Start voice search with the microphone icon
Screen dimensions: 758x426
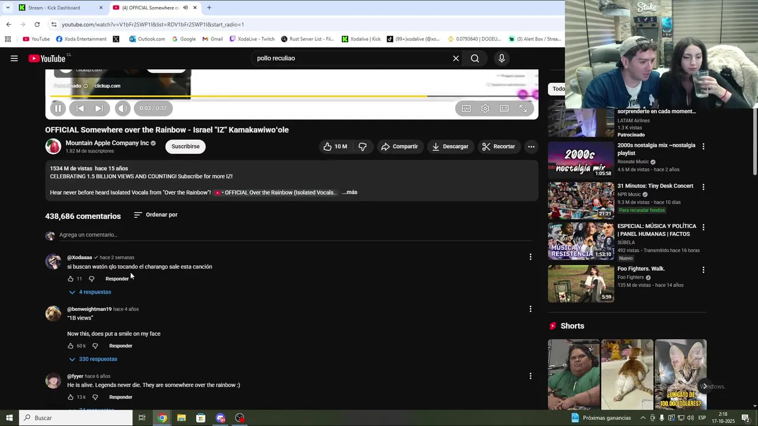pyautogui.click(x=502, y=58)
